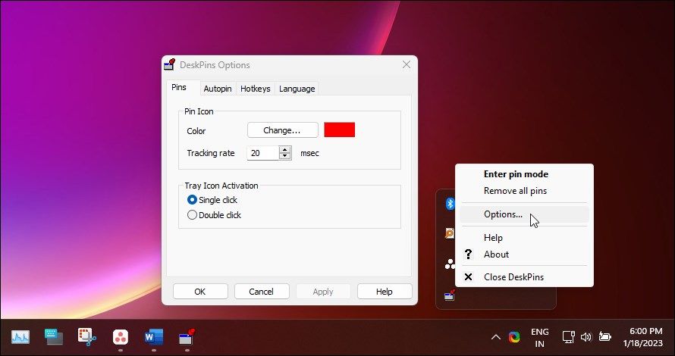Select Help in the tray context menu
This screenshot has width=675, height=356.
tap(524, 238)
